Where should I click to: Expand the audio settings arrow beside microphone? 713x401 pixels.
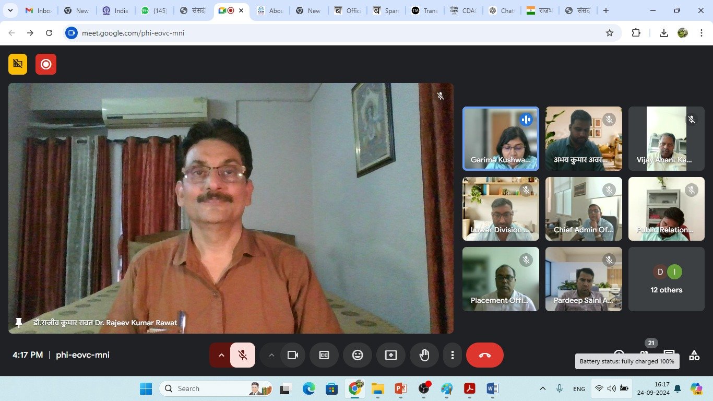(x=221, y=355)
